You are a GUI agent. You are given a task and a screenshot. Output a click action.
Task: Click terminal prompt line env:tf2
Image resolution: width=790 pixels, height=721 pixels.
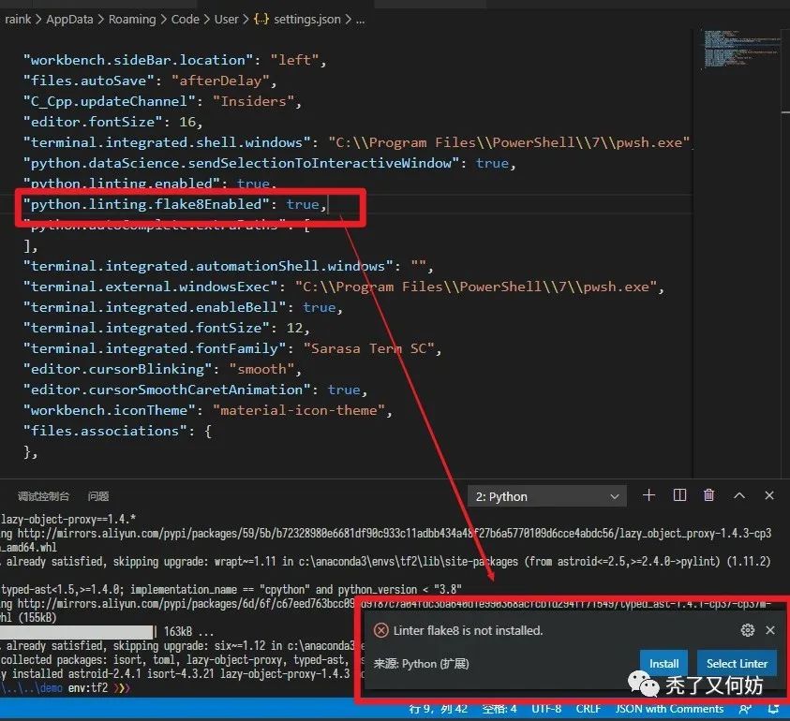(x=66, y=688)
